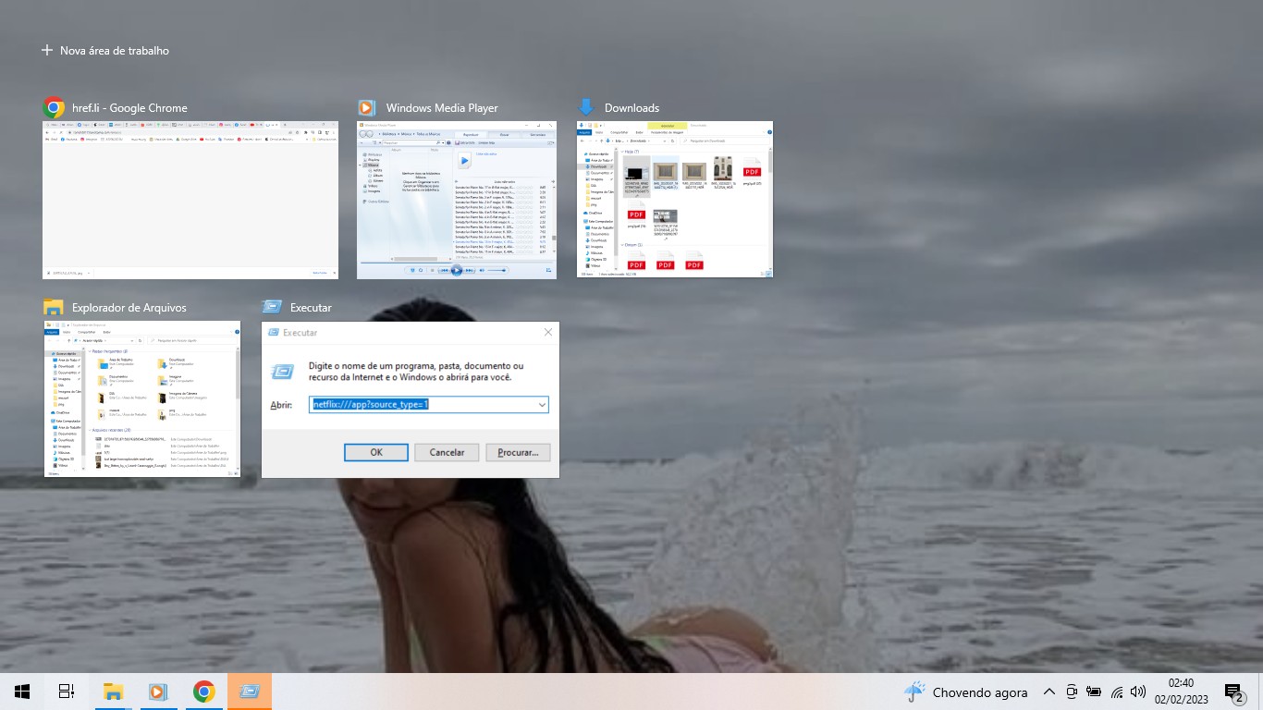Viewport: 1263px width, 710px height.
Task: Click the Task View taskbar icon
Action: 67,692
